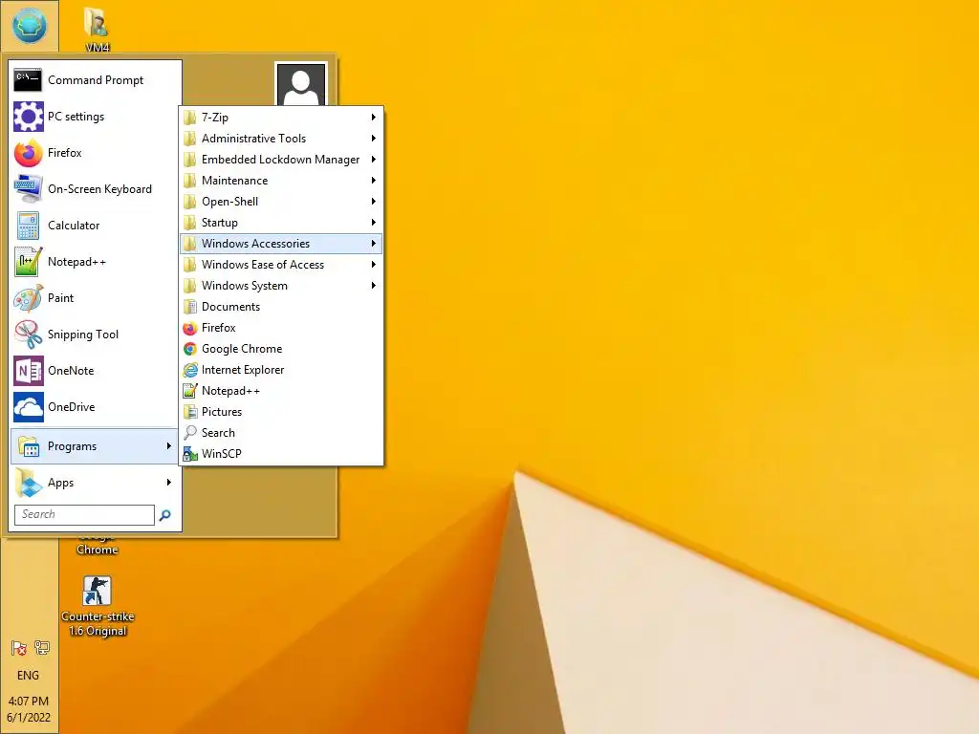
Task: Expand the Apps submenu arrow
Action: point(168,483)
